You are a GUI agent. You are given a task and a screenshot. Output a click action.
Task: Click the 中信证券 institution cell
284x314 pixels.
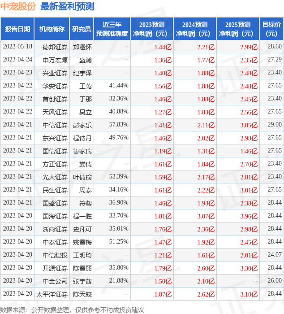pyautogui.click(x=55, y=125)
